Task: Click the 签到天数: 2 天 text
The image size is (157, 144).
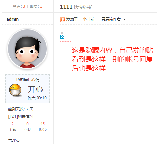Action: tap(21, 109)
